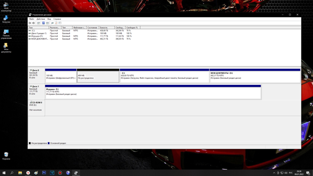Click the Disk Management title bar icon
This screenshot has width=313, height=176.
click(30, 15)
